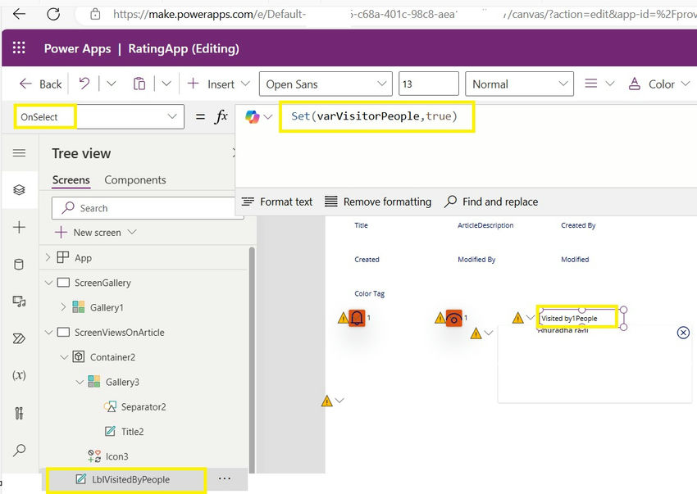
Task: Open the Data cylinder icon in sidebar
Action: point(19,265)
